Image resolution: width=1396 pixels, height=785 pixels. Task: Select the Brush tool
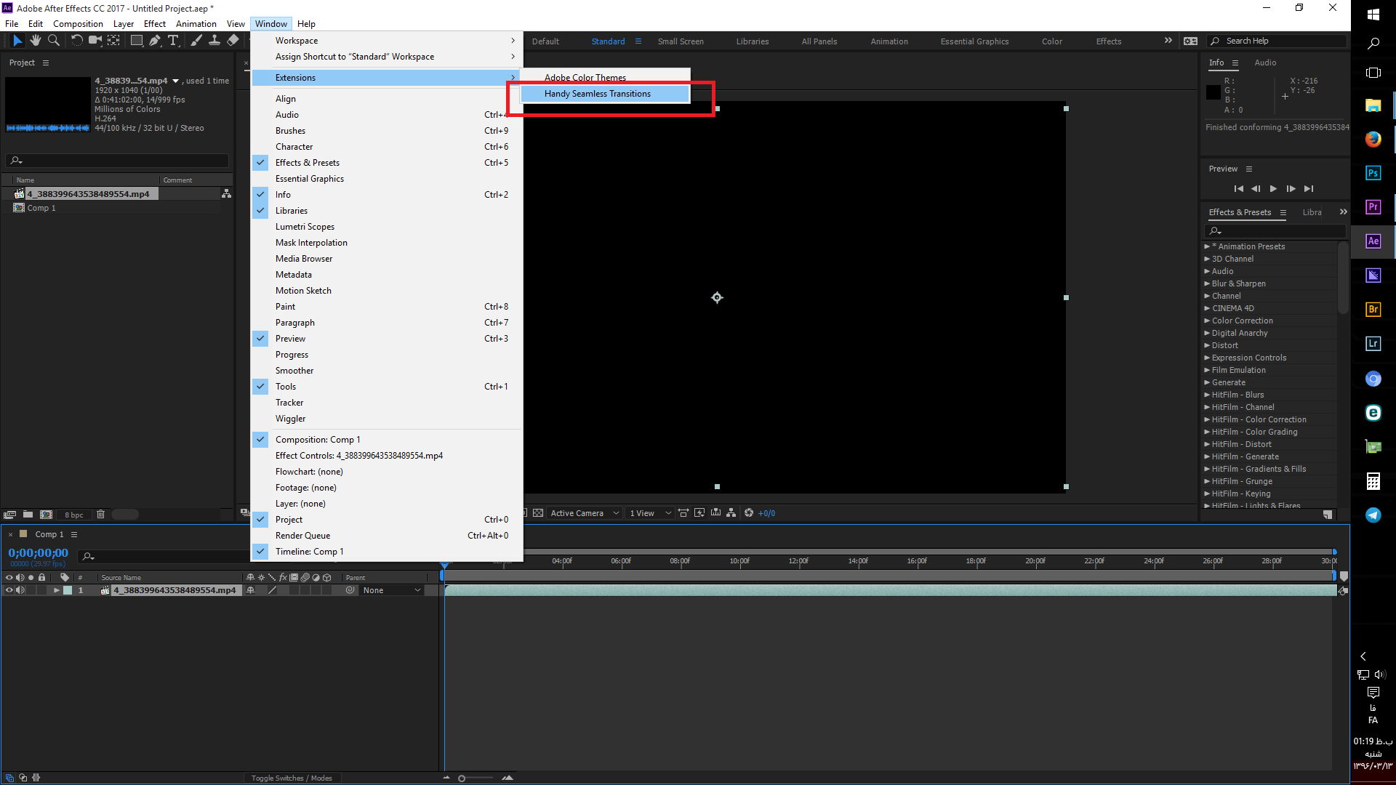point(196,41)
